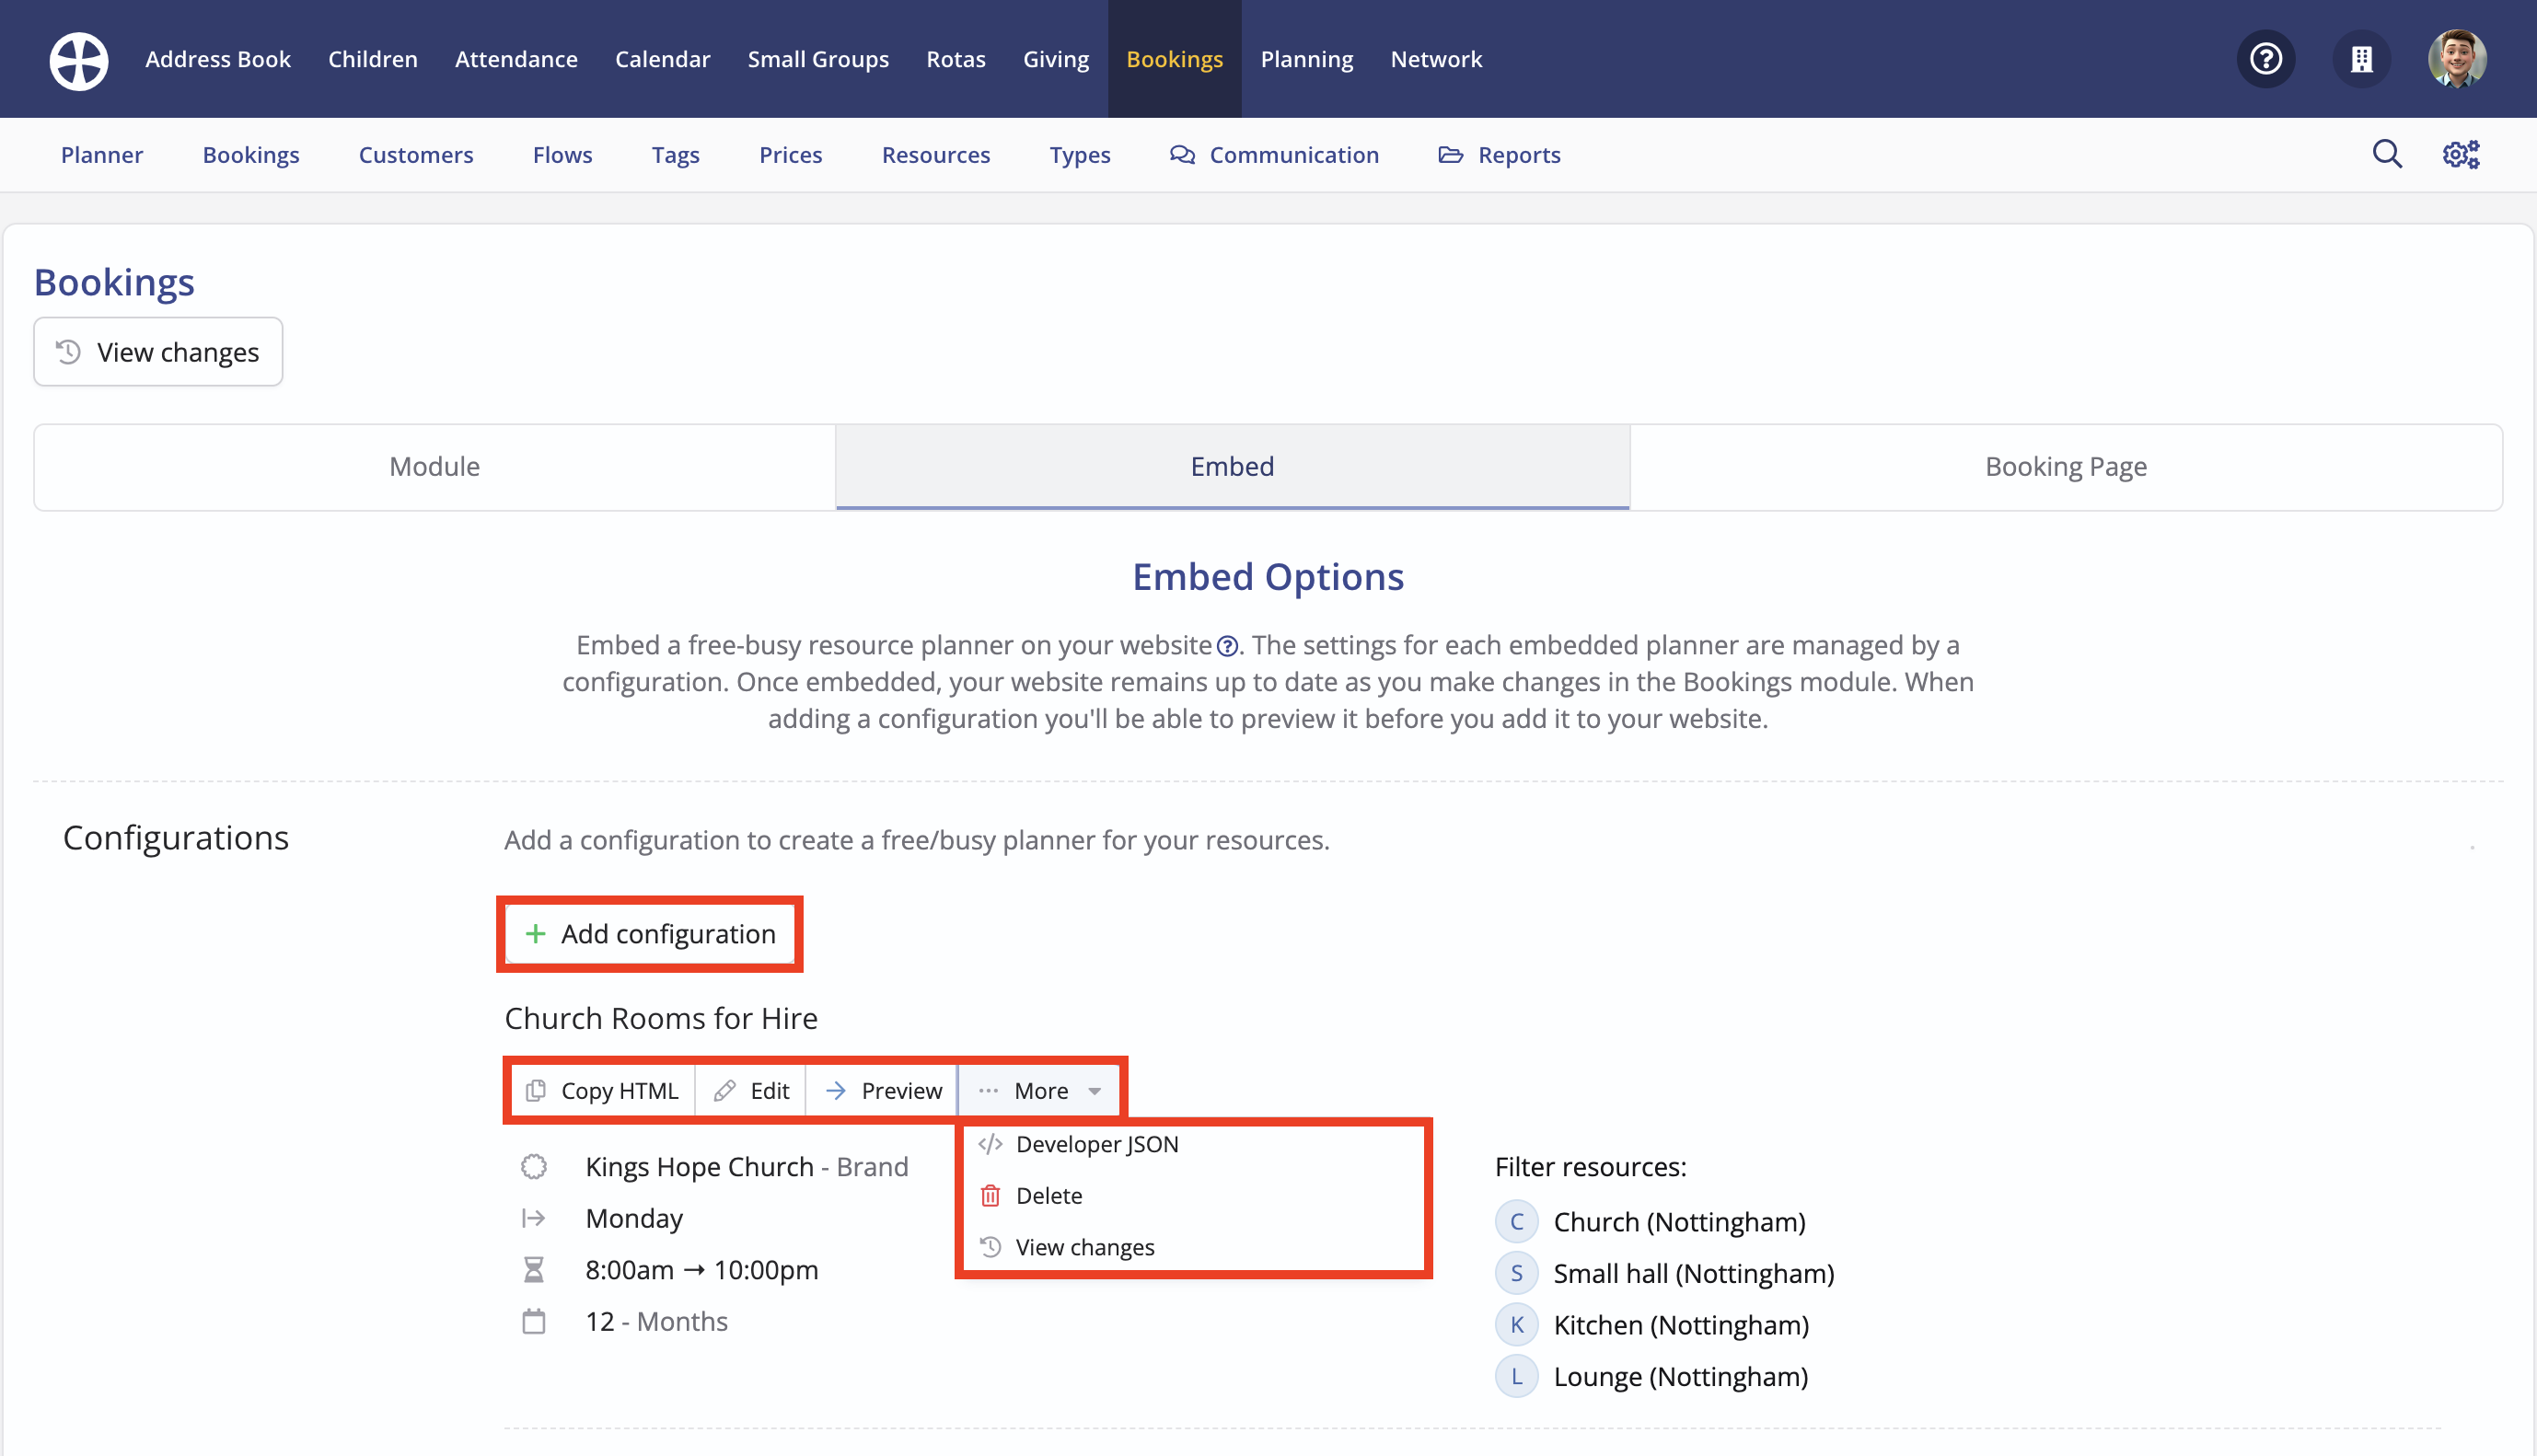Click the Church (Nottingham) resource badge
2537x1456 pixels.
coord(1516,1221)
